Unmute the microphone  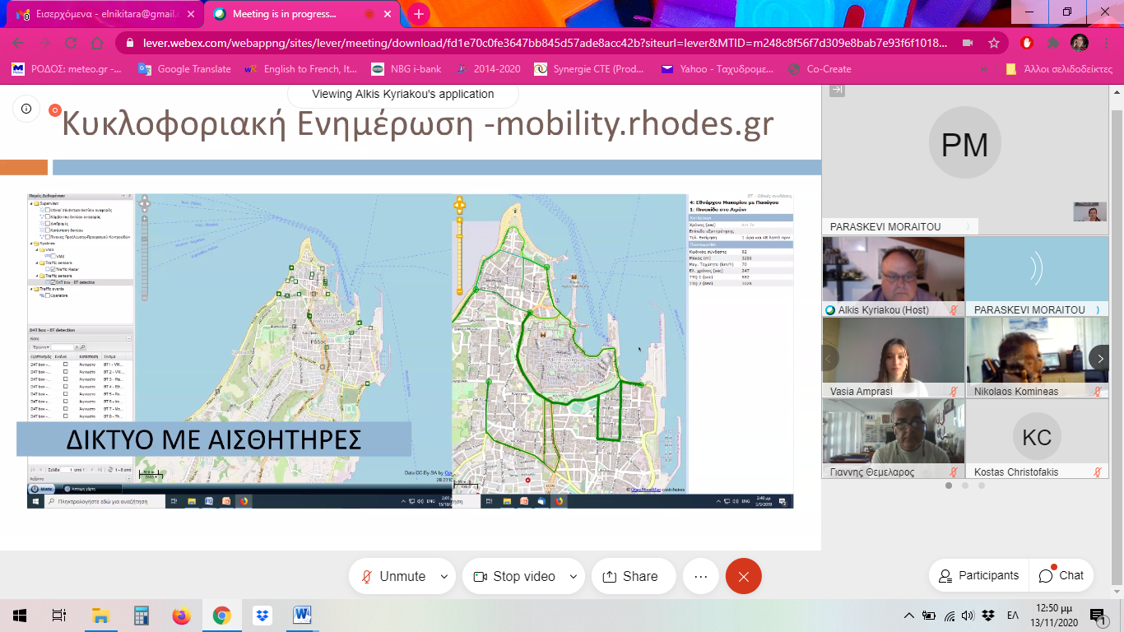click(392, 576)
